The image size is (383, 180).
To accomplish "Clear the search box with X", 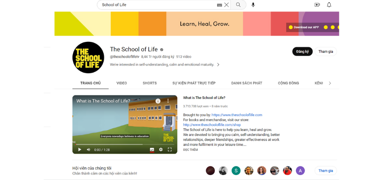I will 227,4.
